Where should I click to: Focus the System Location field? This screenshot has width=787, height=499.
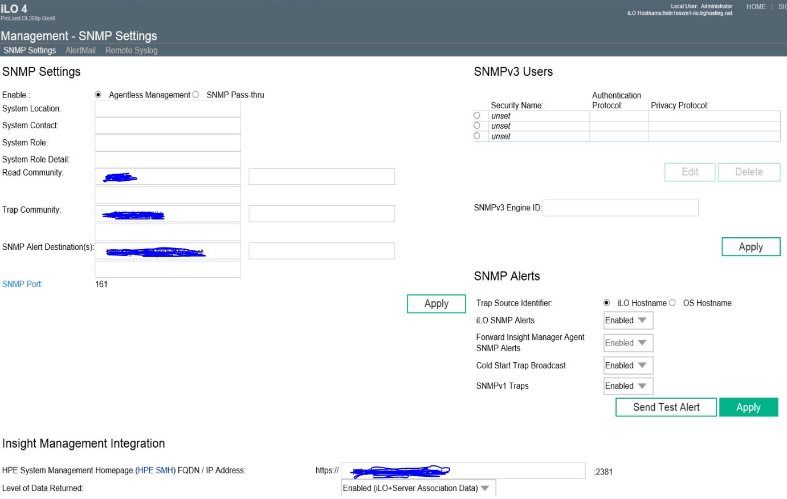pos(168,109)
